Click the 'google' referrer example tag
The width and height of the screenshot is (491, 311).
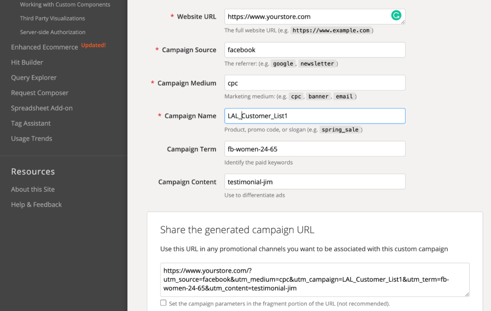pos(283,64)
